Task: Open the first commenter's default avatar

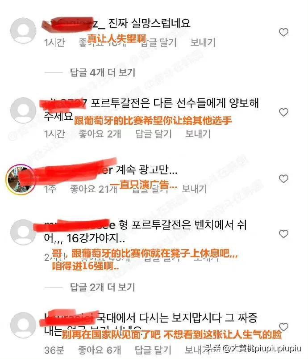Action: tap(23, 30)
